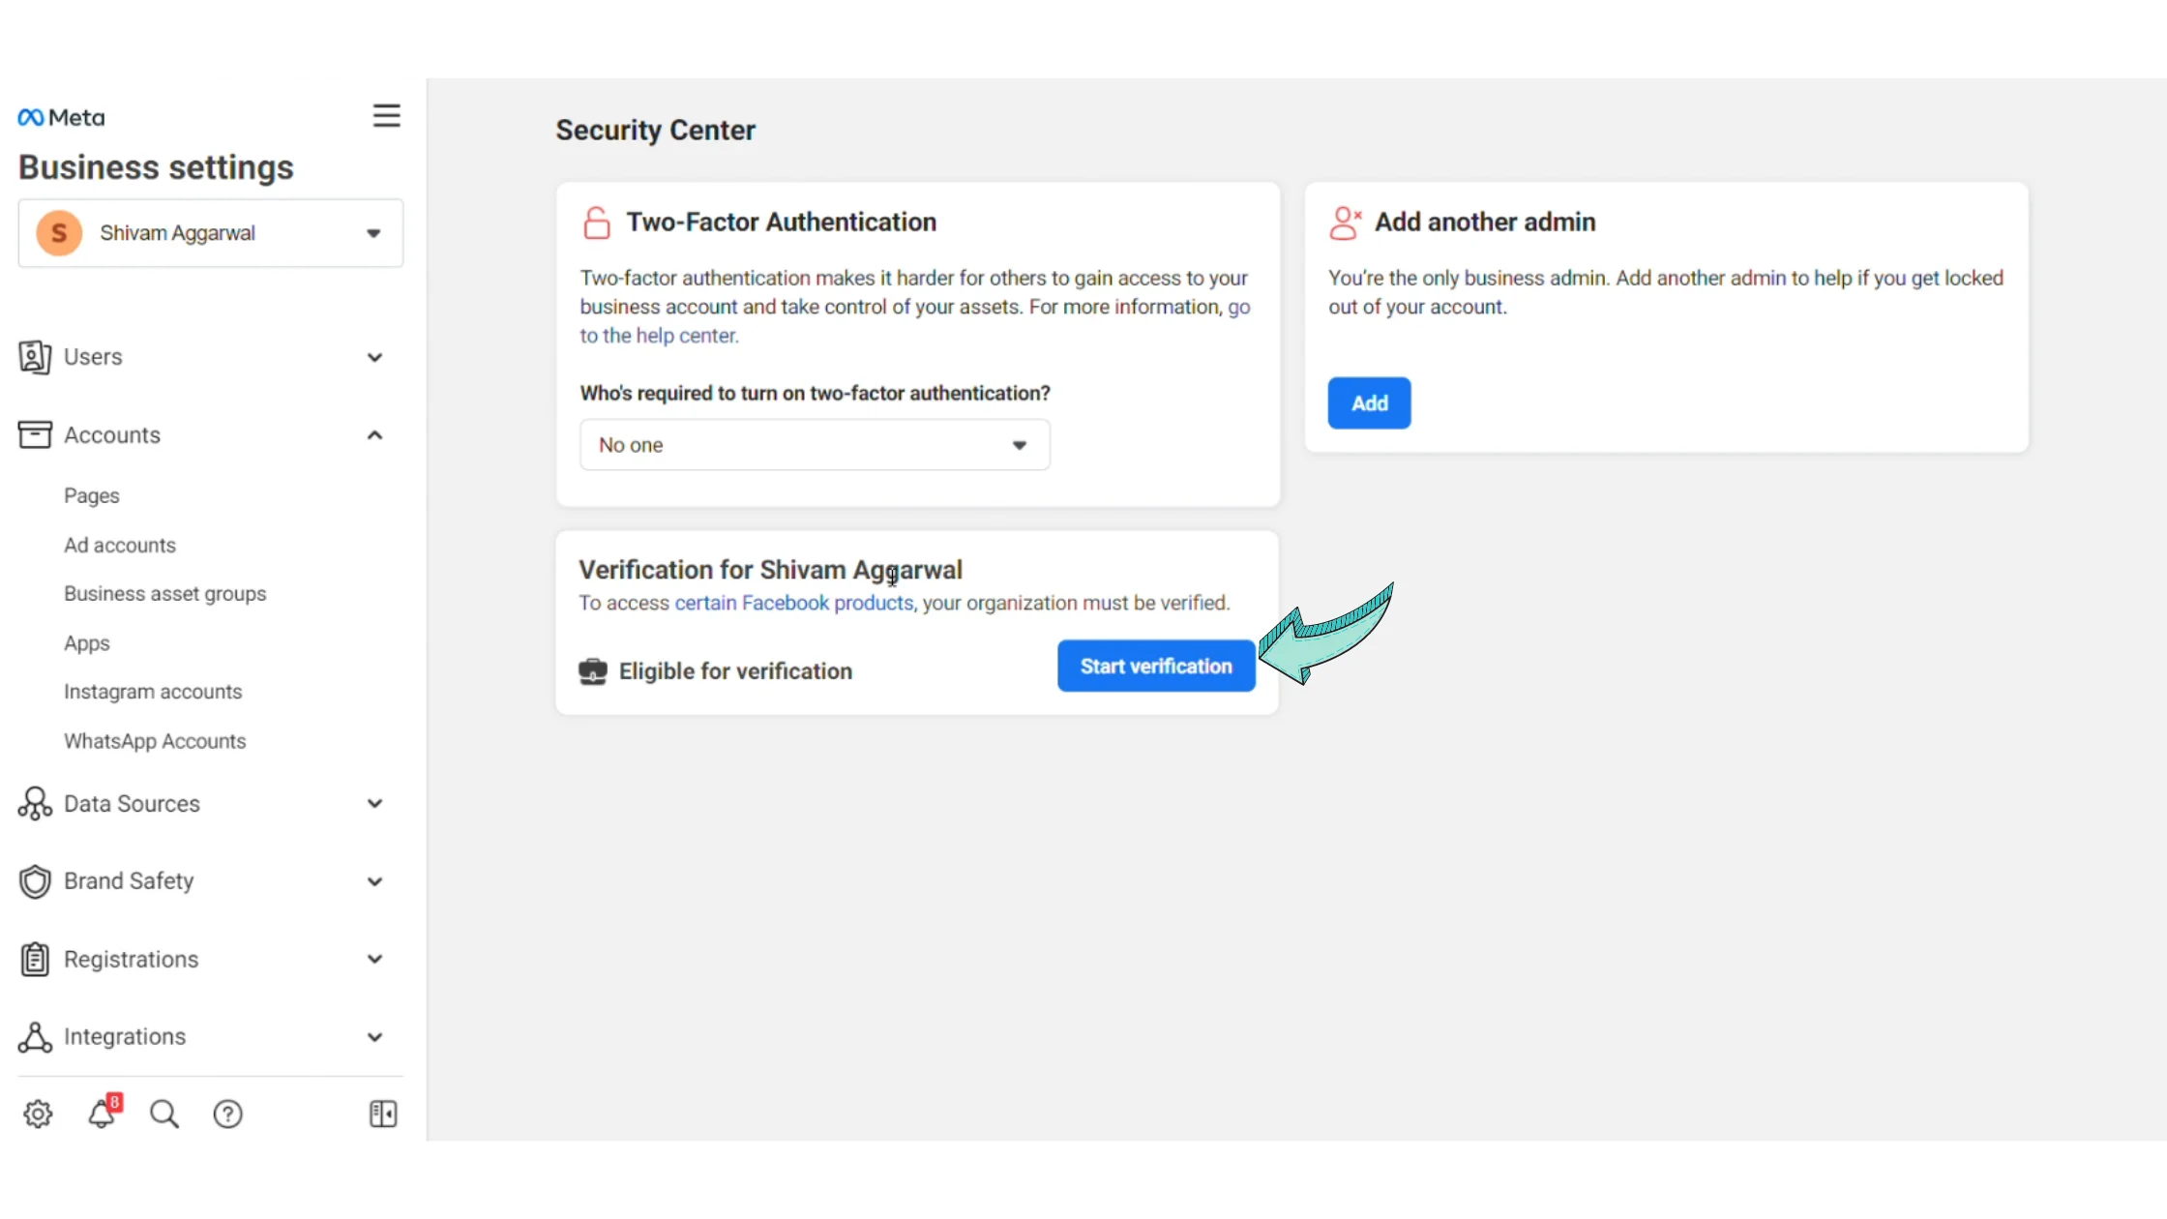2167x1219 pixels.
Task: Go to WhatsApp Accounts
Action: click(x=155, y=741)
